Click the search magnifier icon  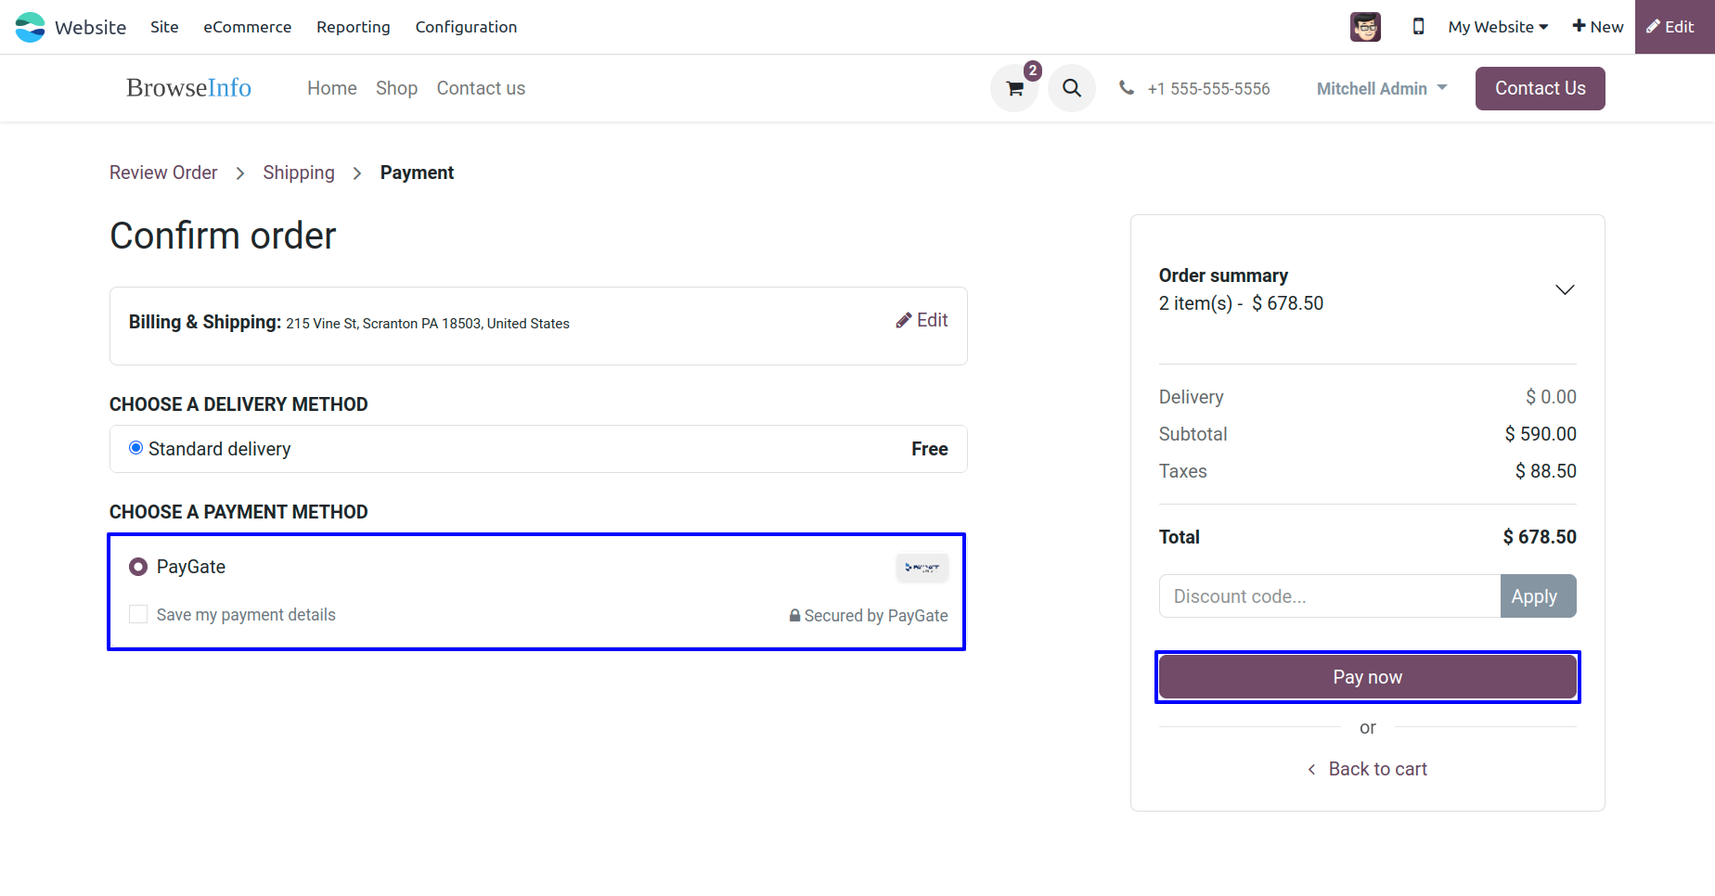(x=1072, y=88)
